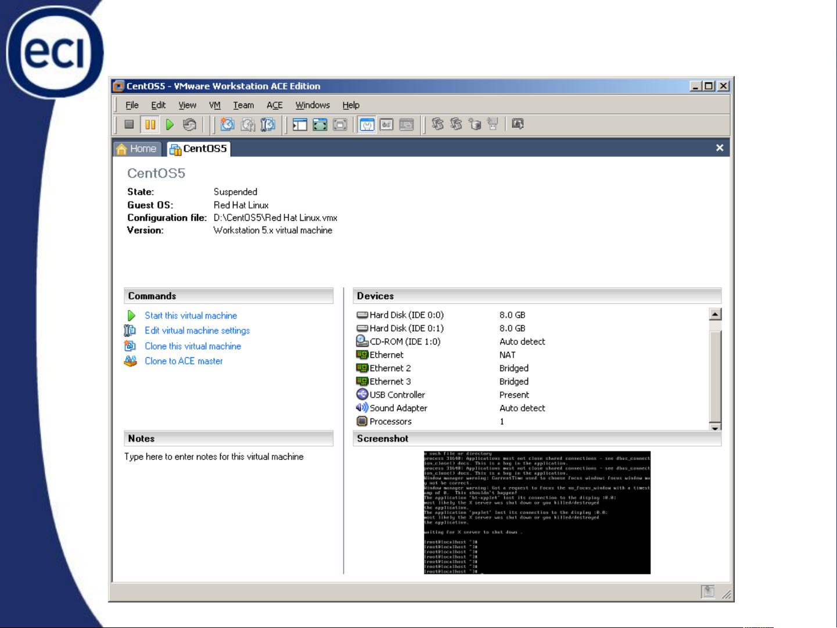Click the Reset toolbar icon
Screen dimensions: 837x628
pos(189,124)
